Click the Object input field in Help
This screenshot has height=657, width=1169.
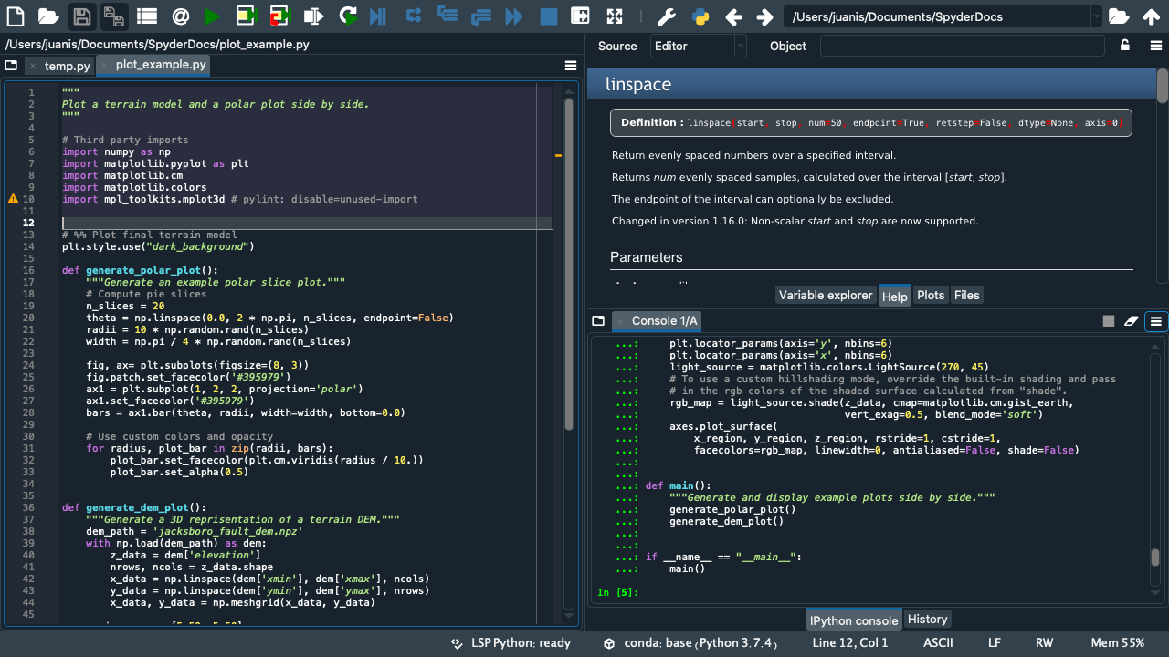click(962, 46)
